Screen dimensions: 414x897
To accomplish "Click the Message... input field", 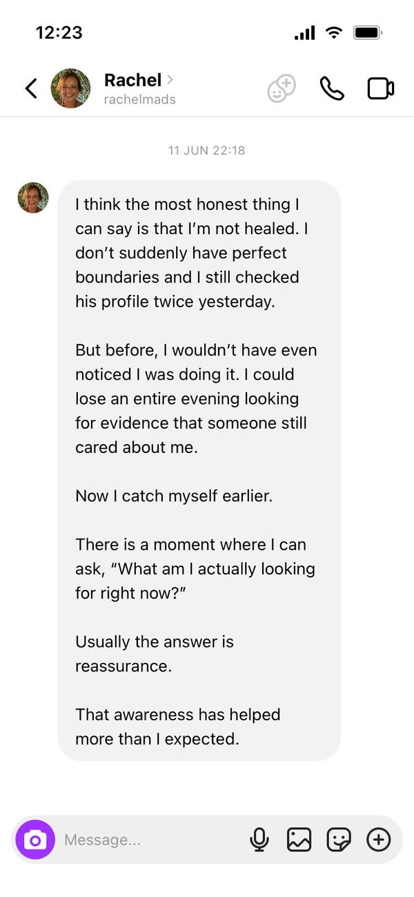I will point(152,840).
